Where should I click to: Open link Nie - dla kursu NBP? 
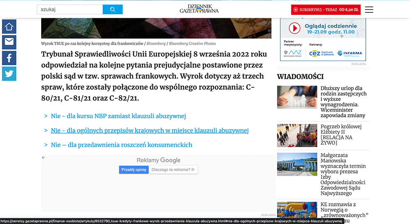click(118, 116)
